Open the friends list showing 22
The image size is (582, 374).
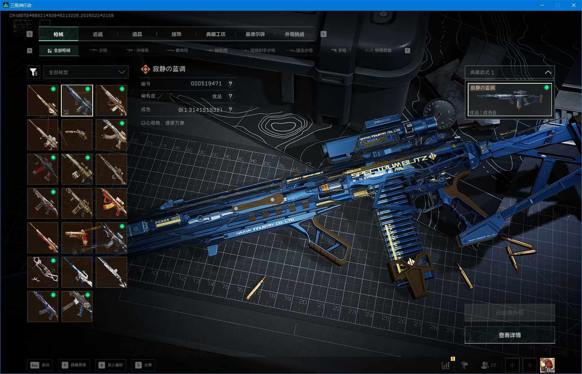pyautogui.click(x=489, y=365)
